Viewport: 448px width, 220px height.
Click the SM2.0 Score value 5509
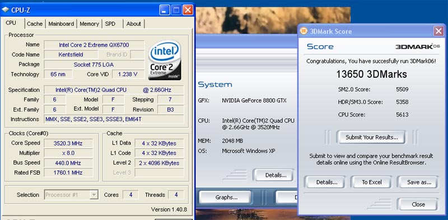402,90
